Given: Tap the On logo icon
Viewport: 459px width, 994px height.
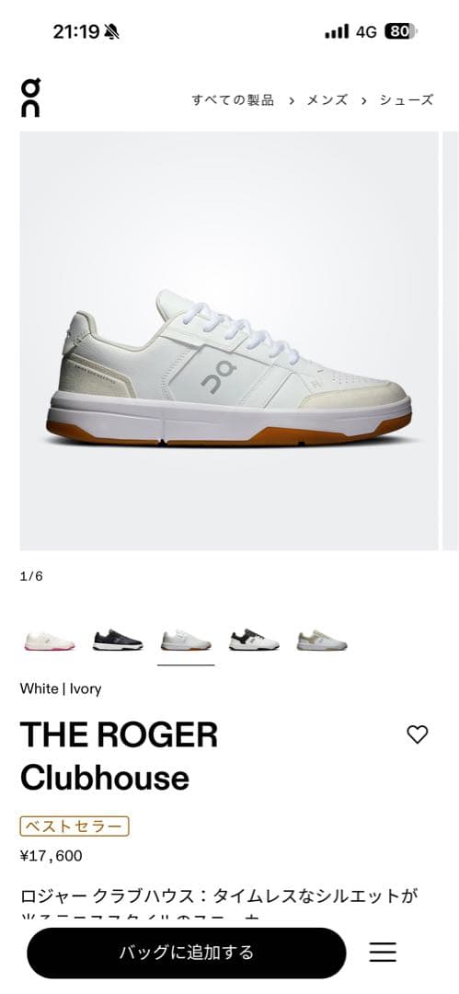Looking at the screenshot, I should click(30, 98).
